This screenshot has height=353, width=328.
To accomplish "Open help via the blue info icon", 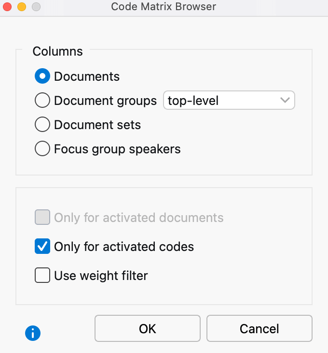I will 33,333.
